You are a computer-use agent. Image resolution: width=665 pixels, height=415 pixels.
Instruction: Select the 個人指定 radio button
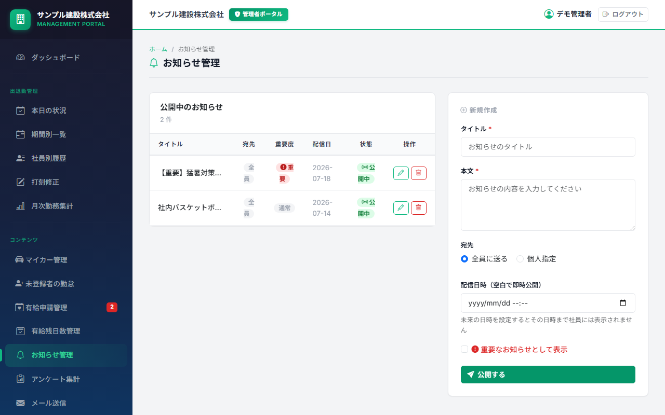tap(520, 259)
